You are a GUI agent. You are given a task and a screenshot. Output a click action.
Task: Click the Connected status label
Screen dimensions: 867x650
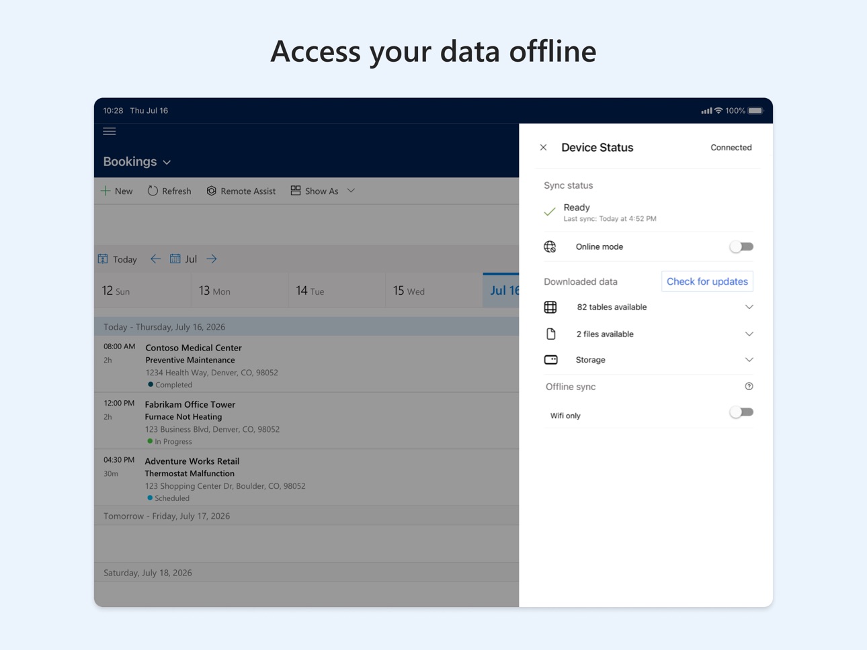coord(731,148)
